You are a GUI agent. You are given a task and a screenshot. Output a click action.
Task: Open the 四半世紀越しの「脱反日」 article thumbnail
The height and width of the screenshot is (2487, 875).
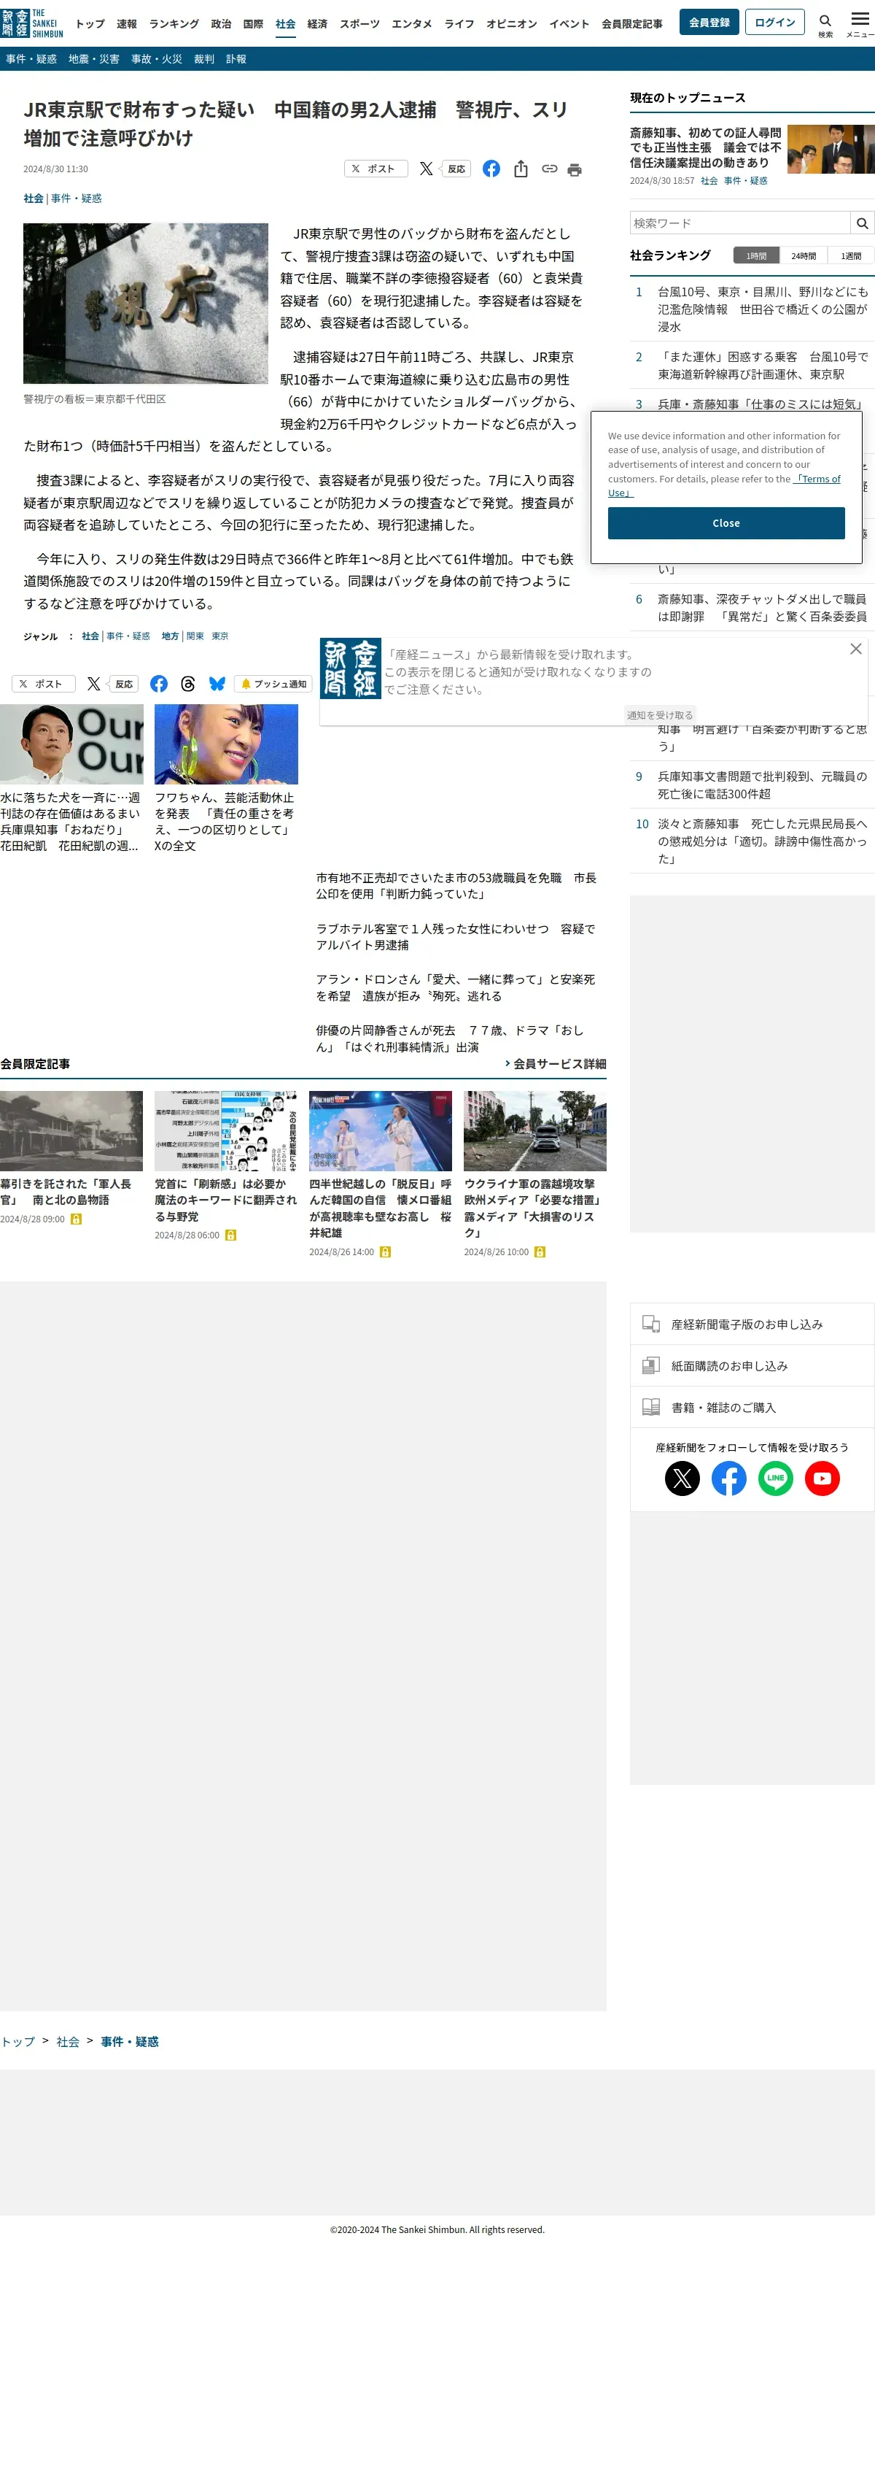pos(380,1130)
